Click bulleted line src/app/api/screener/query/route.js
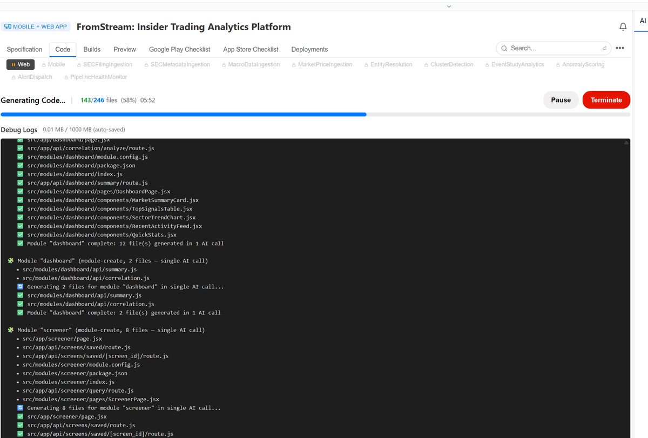 pyautogui.click(x=78, y=390)
